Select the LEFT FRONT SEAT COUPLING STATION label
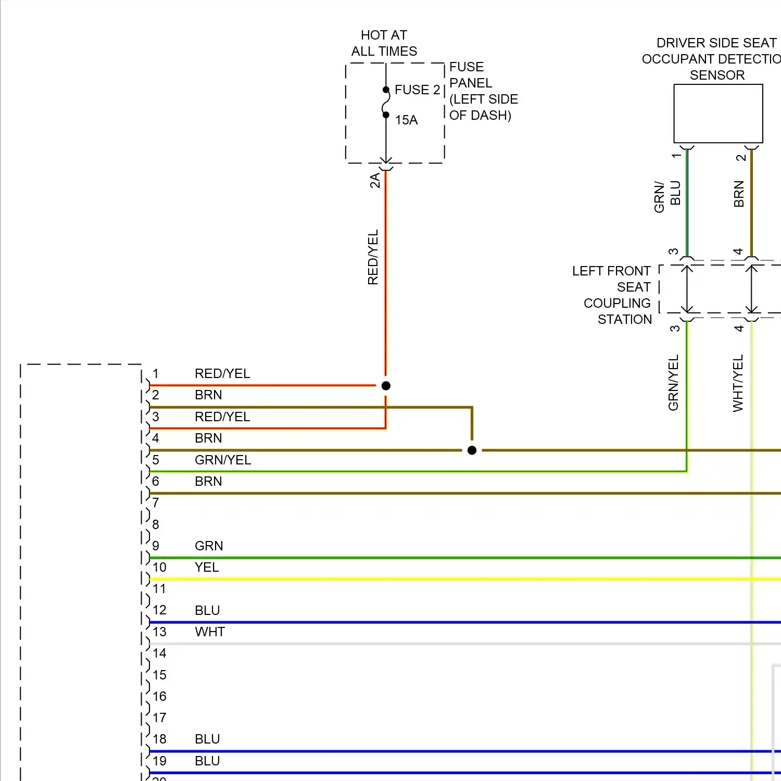 [x=612, y=295]
